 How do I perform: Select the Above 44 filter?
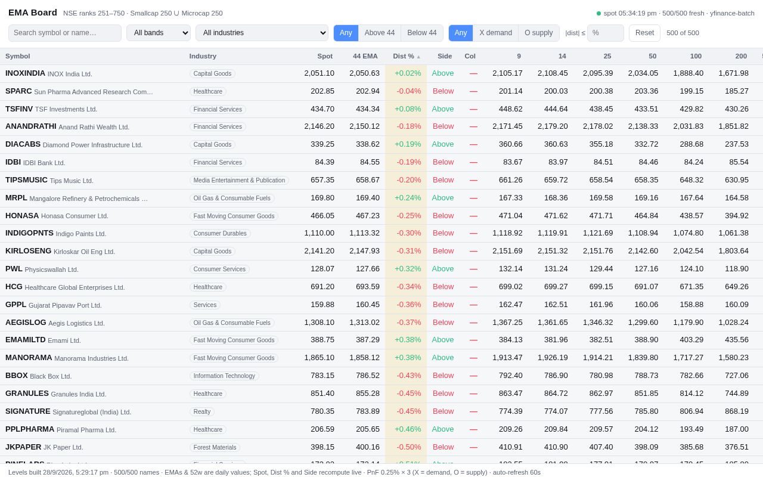(380, 33)
